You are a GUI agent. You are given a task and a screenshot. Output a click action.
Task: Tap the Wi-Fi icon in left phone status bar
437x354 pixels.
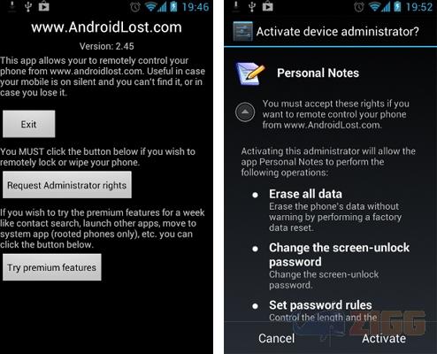[x=150, y=6]
